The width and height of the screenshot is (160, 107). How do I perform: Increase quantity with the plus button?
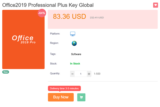pos(89,74)
